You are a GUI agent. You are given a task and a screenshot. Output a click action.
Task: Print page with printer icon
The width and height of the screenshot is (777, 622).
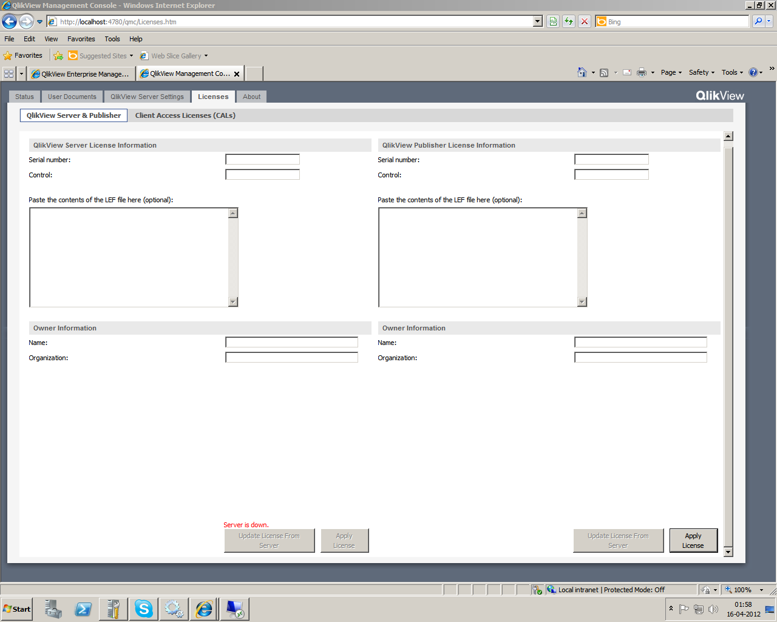click(x=642, y=72)
